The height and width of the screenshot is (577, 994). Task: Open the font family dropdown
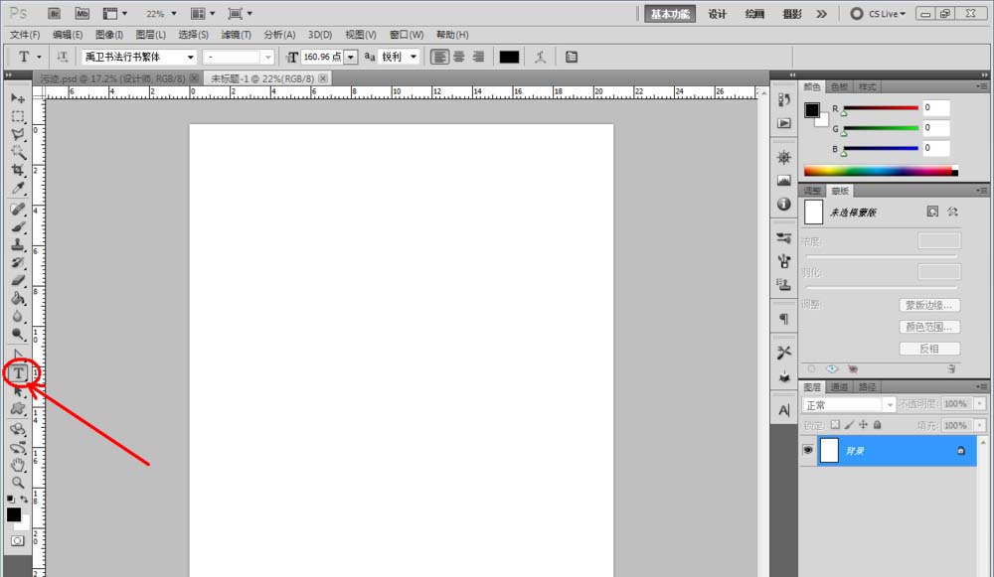190,57
